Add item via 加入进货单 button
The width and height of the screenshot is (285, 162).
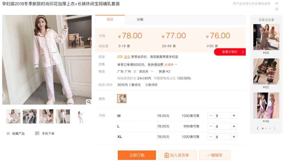click(177, 155)
